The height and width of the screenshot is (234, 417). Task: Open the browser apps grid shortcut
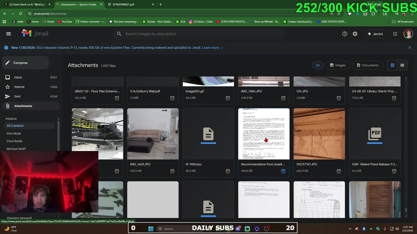tap(4, 22)
